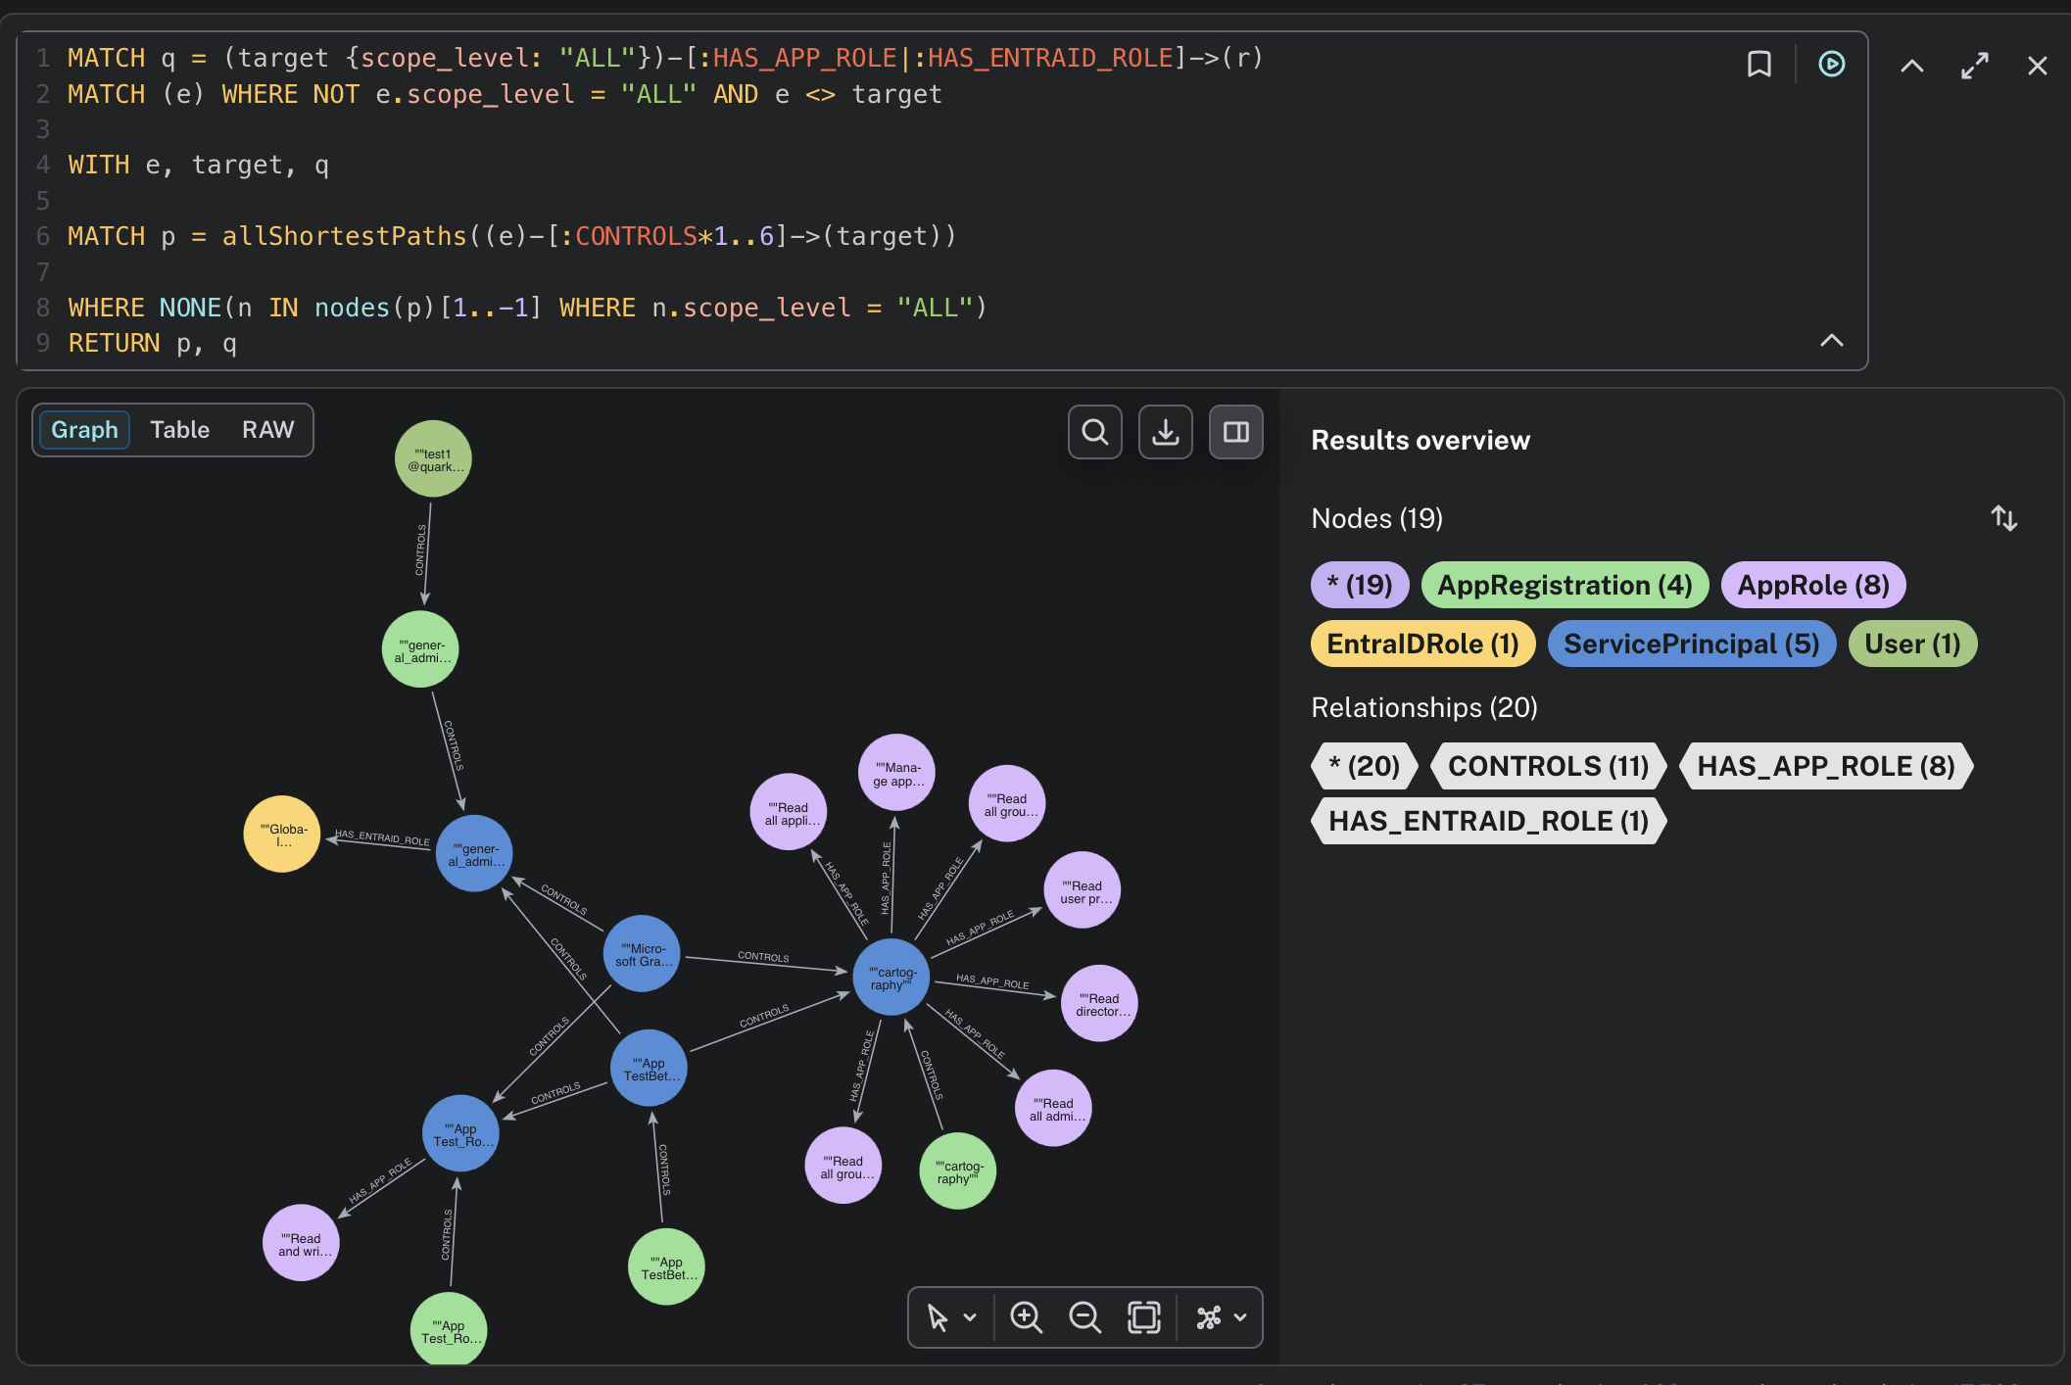
Task: Switch to the Table tab
Action: [x=179, y=429]
